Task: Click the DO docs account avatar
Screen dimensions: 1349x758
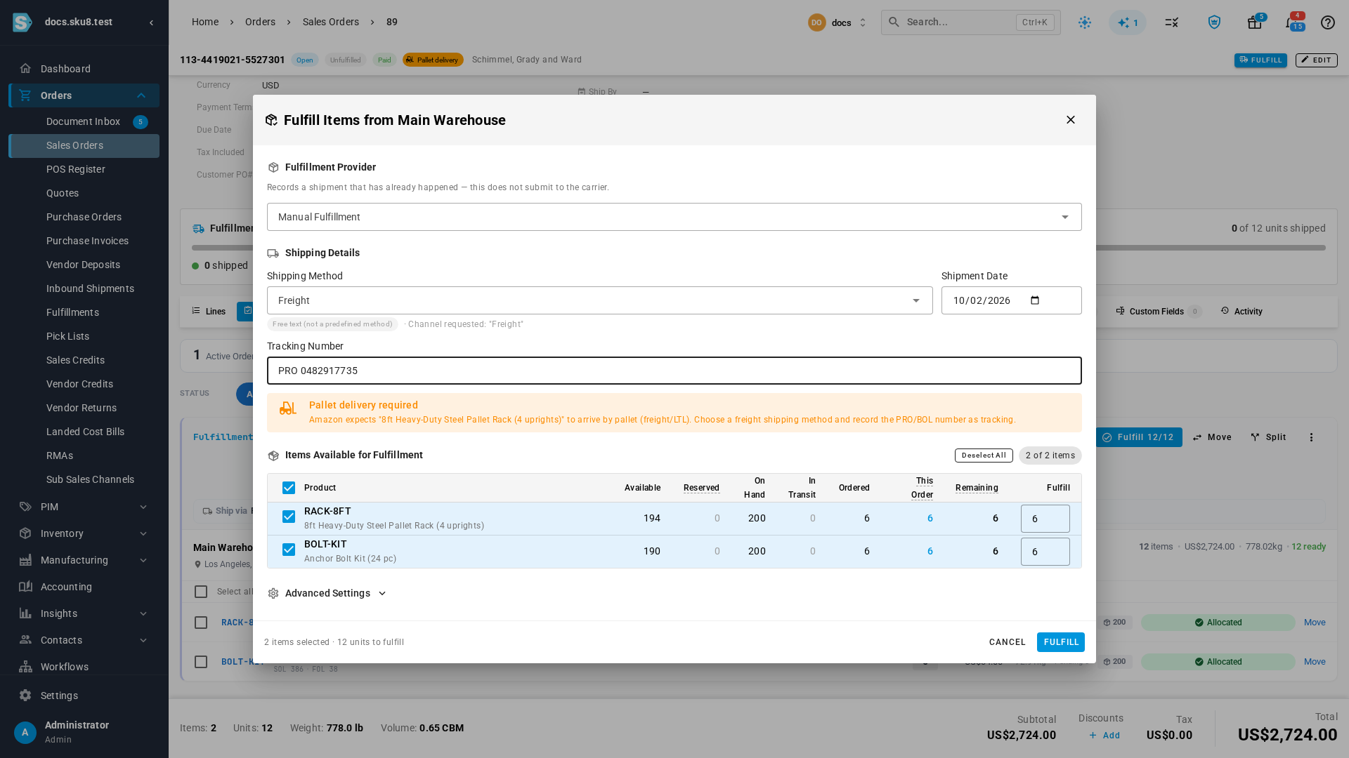Action: (x=816, y=22)
